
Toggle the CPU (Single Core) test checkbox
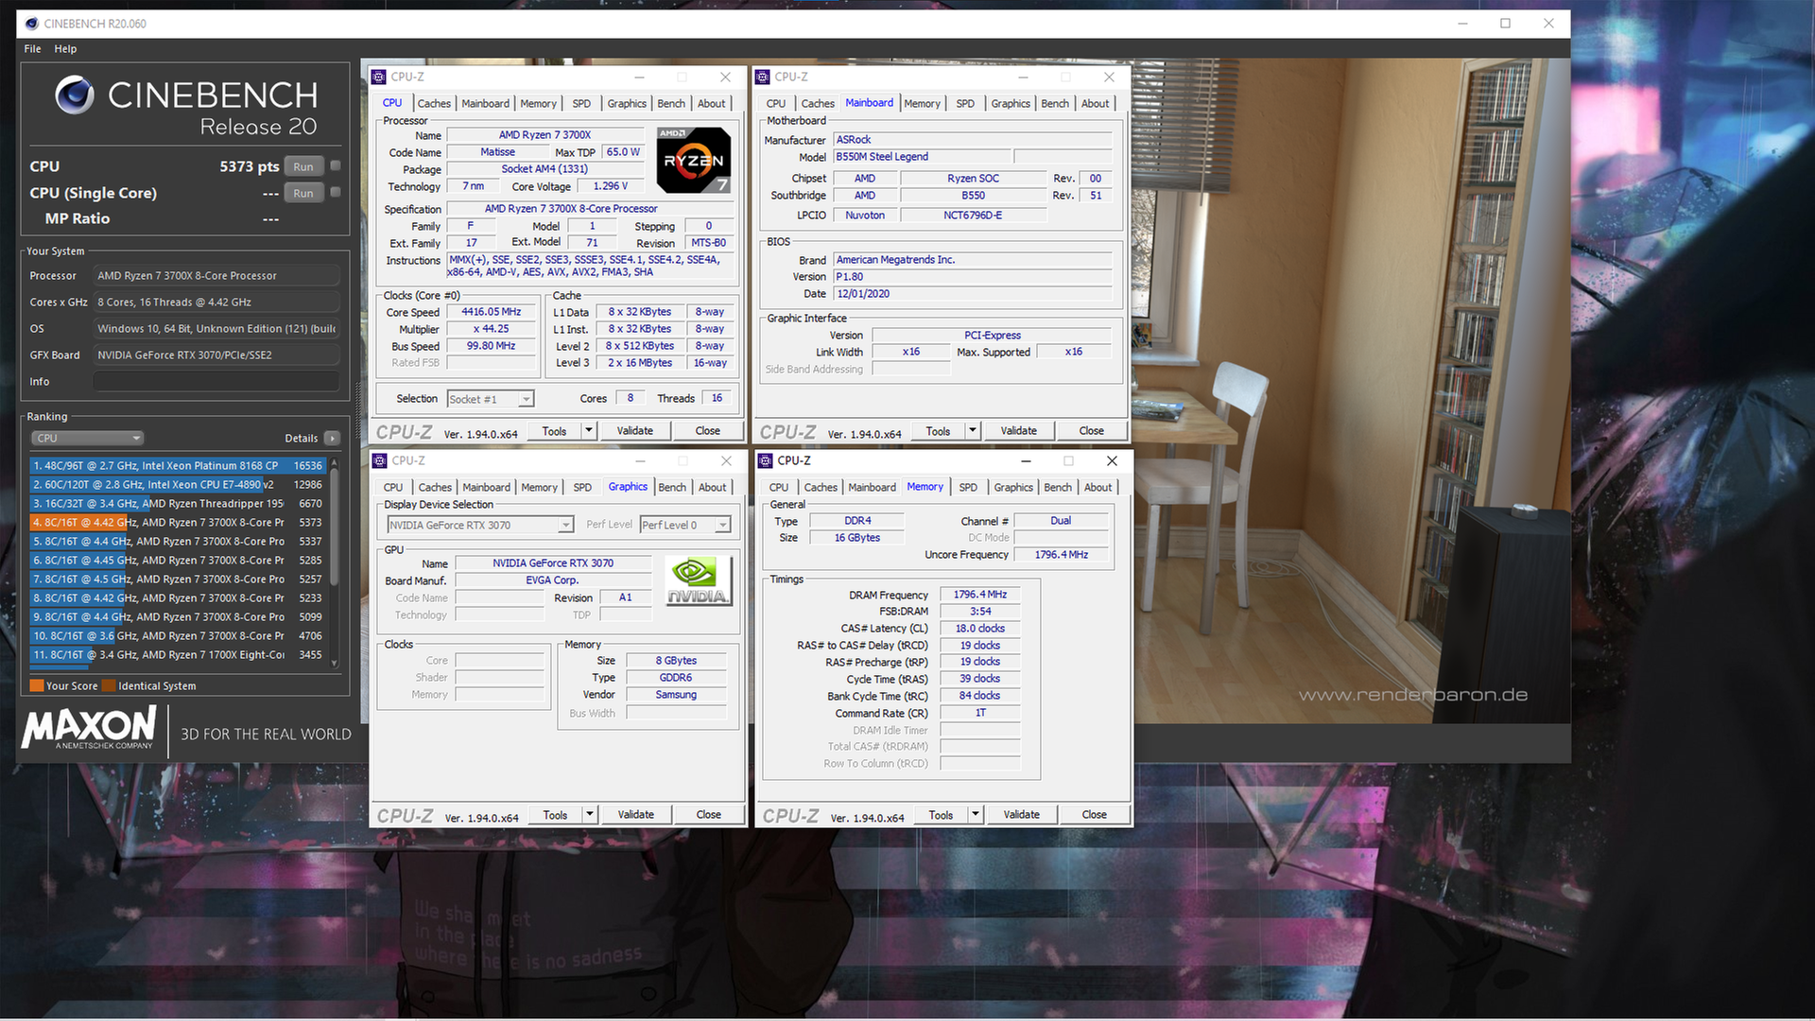pos(336,192)
